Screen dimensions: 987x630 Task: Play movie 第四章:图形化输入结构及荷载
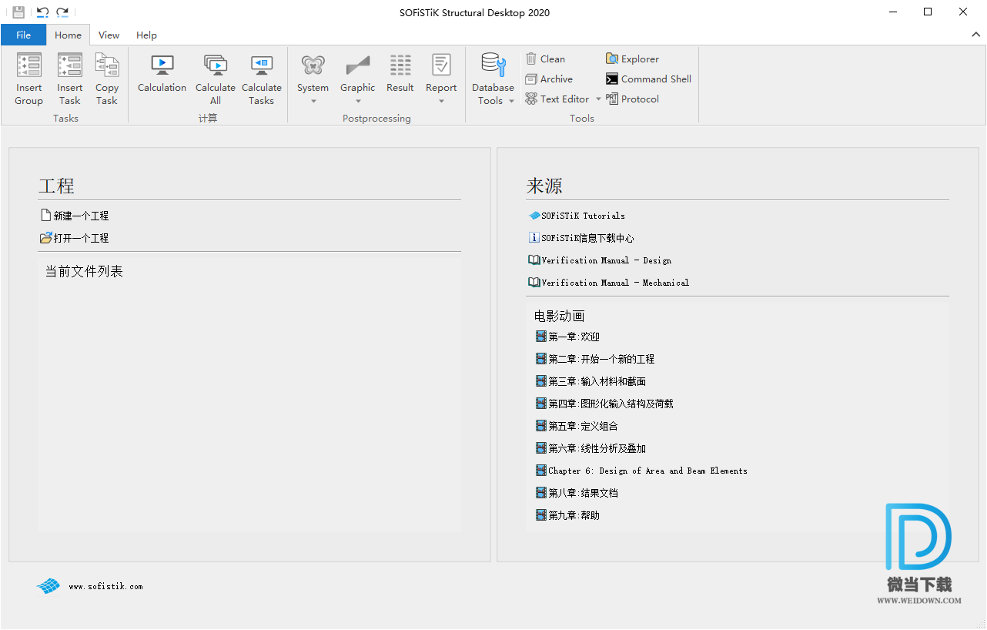point(604,404)
